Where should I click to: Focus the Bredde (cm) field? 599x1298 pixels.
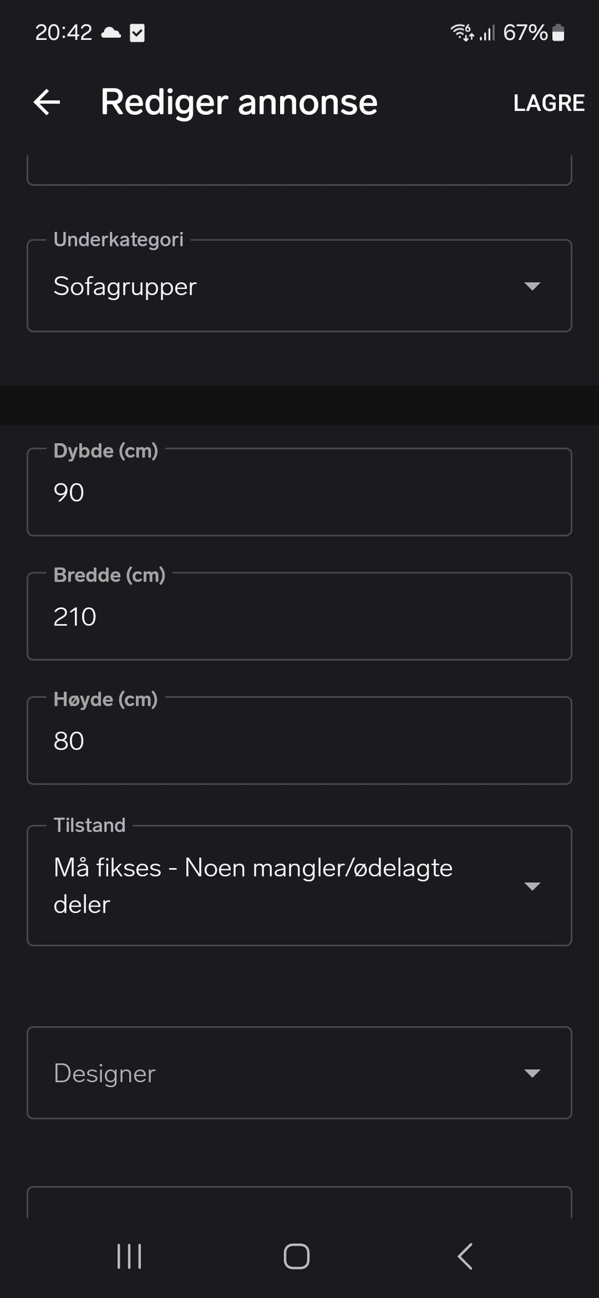(299, 617)
